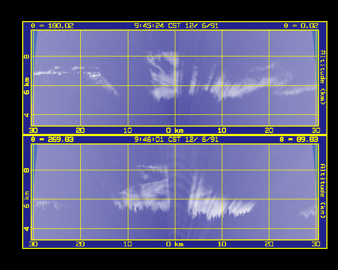Click the 9:45:24 CST 12/ 6/91 timestamp

coord(176,26)
